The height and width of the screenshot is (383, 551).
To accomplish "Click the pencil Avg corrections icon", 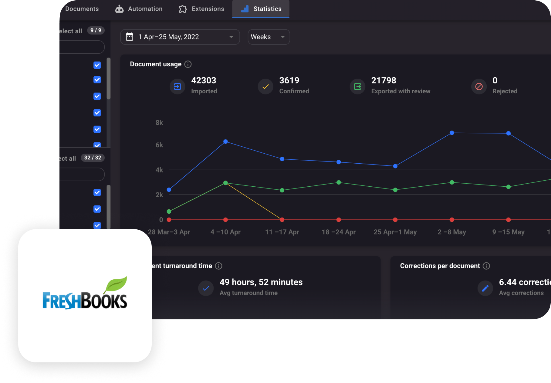I will pyautogui.click(x=485, y=288).
